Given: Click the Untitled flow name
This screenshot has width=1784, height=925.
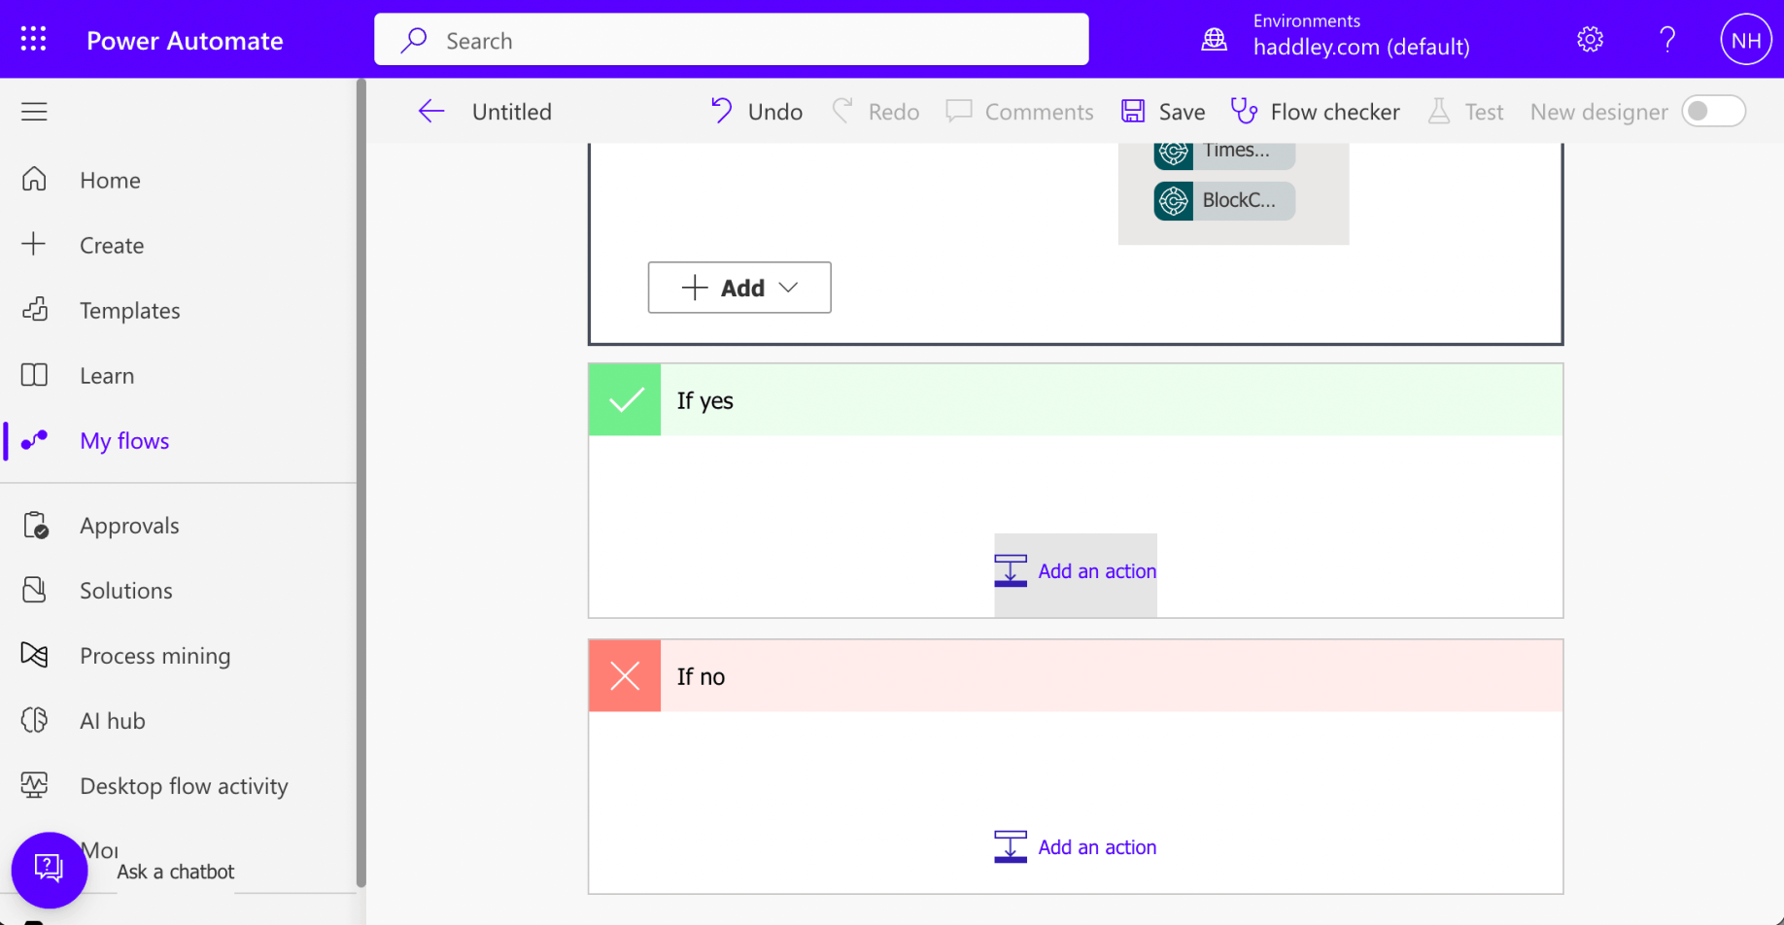Looking at the screenshot, I should click(x=512, y=112).
